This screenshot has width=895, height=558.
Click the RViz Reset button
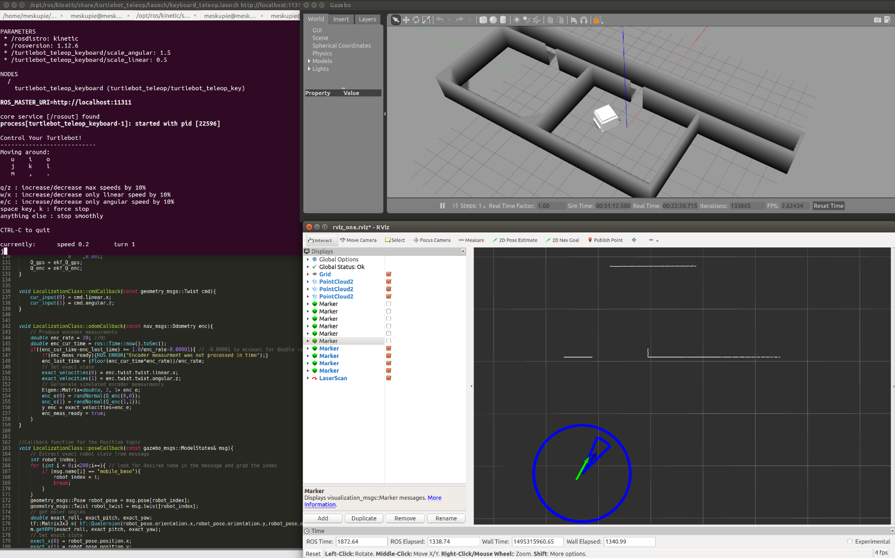tap(313, 554)
